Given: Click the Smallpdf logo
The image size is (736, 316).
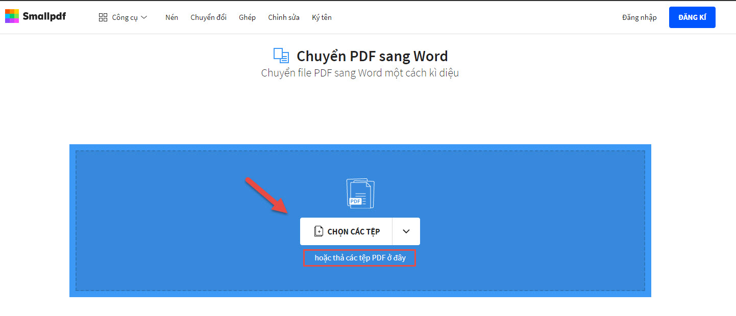Looking at the screenshot, I should pos(35,16).
